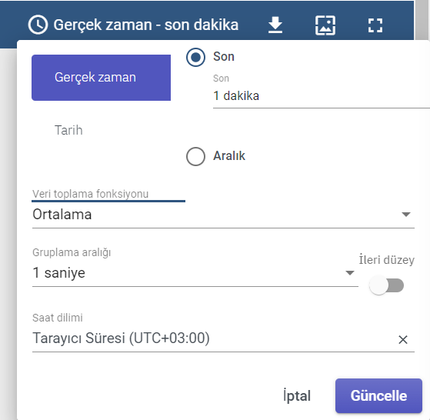Switch to the Gerçek zaman tab
The height and width of the screenshot is (420, 430).
click(102, 78)
